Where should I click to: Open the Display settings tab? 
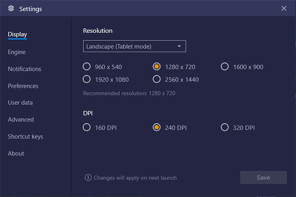click(17, 34)
